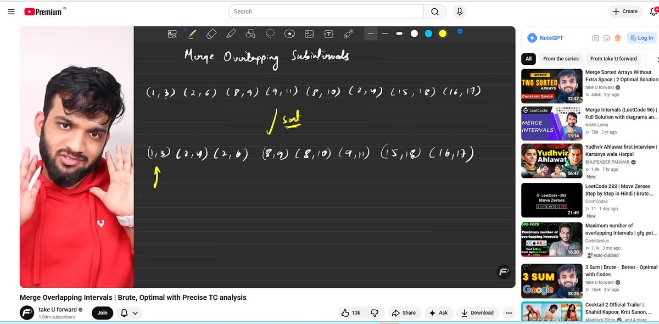Log in to NoteGPT
The image size is (659, 324).
click(x=641, y=38)
